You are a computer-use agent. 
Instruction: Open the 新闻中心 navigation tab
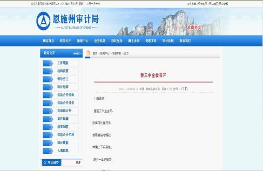click(x=82, y=41)
